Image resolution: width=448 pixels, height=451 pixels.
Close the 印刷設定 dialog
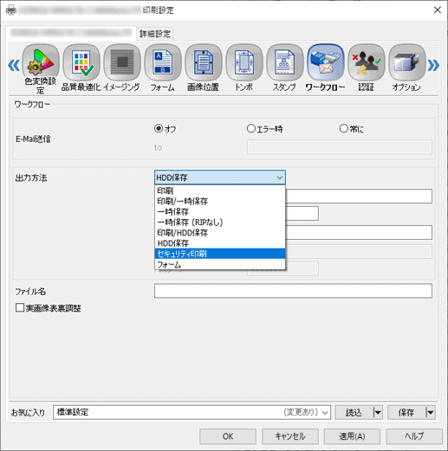pos(438,10)
